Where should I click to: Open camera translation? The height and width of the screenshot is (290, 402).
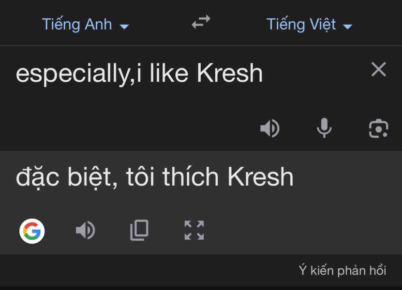(x=378, y=129)
